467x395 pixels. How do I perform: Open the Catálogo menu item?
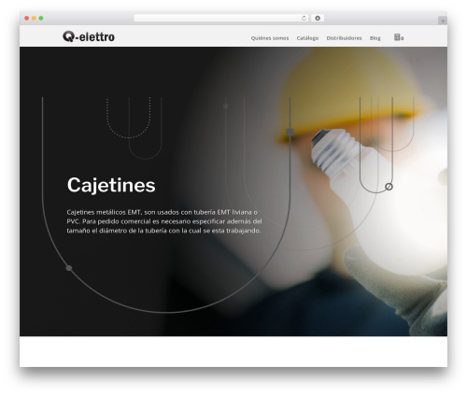[307, 38]
